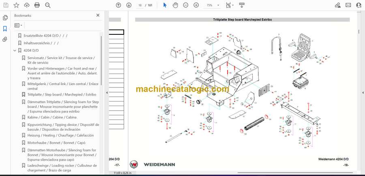
Task: Print the document with printer icon
Action: [x=37, y=5]
